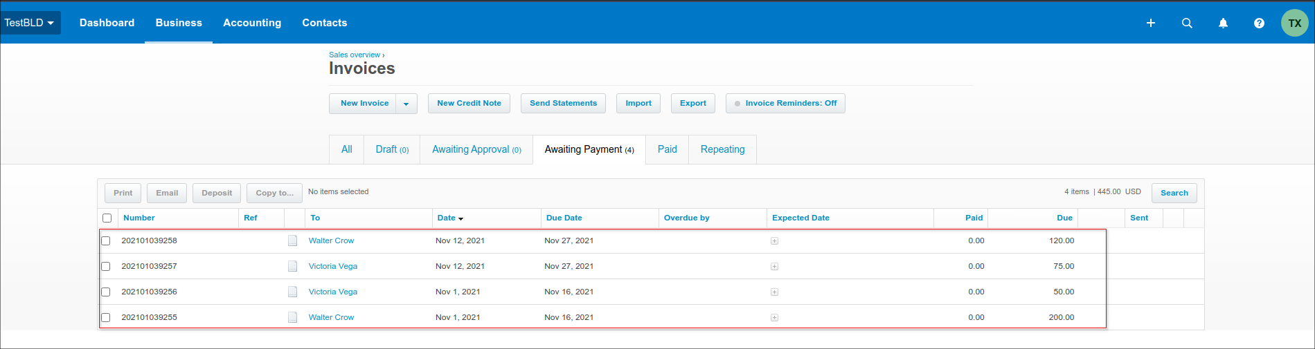Sort by the Due column header
Screen dimensions: 1315x349
click(x=1064, y=218)
